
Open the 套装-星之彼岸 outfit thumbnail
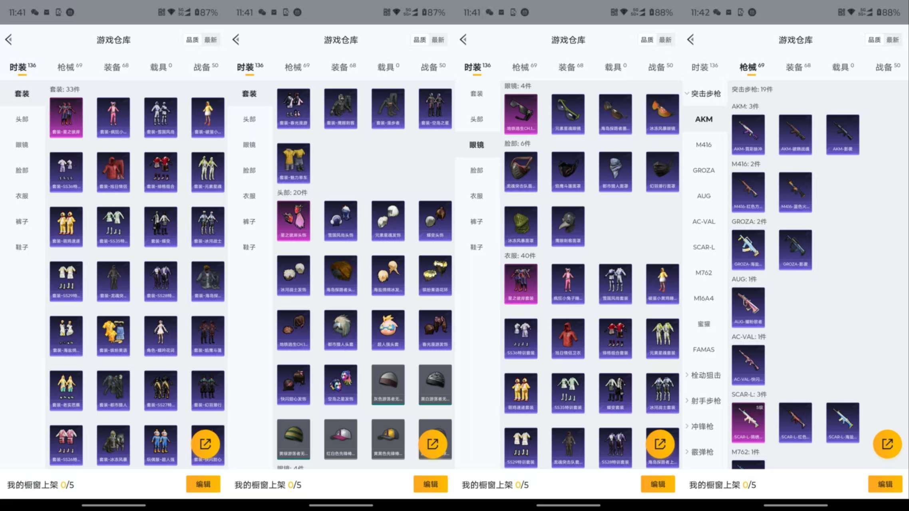click(x=66, y=117)
